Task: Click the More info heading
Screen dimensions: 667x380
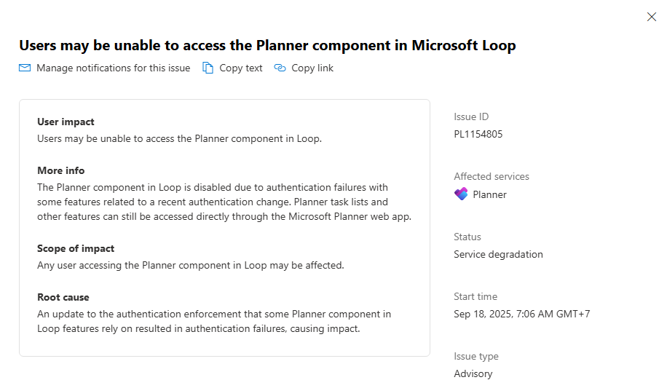Action: (60, 170)
